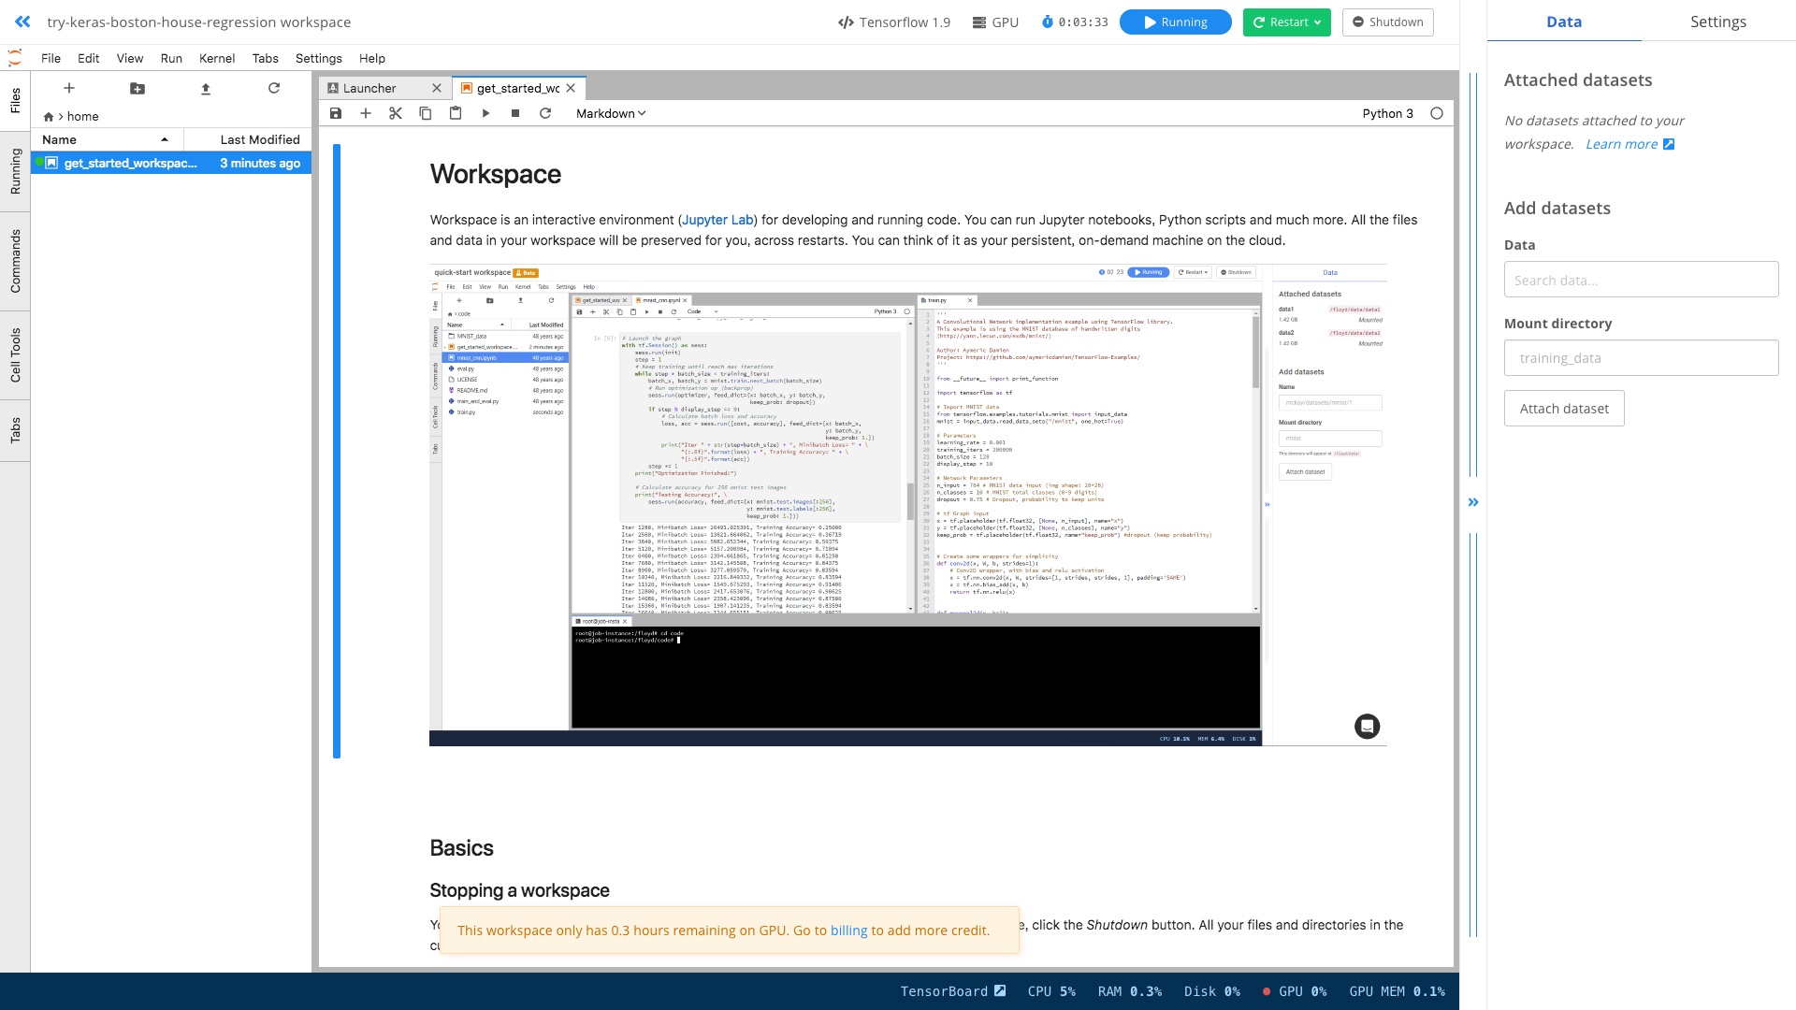Open the Intercom chat bubble icon

[1367, 726]
